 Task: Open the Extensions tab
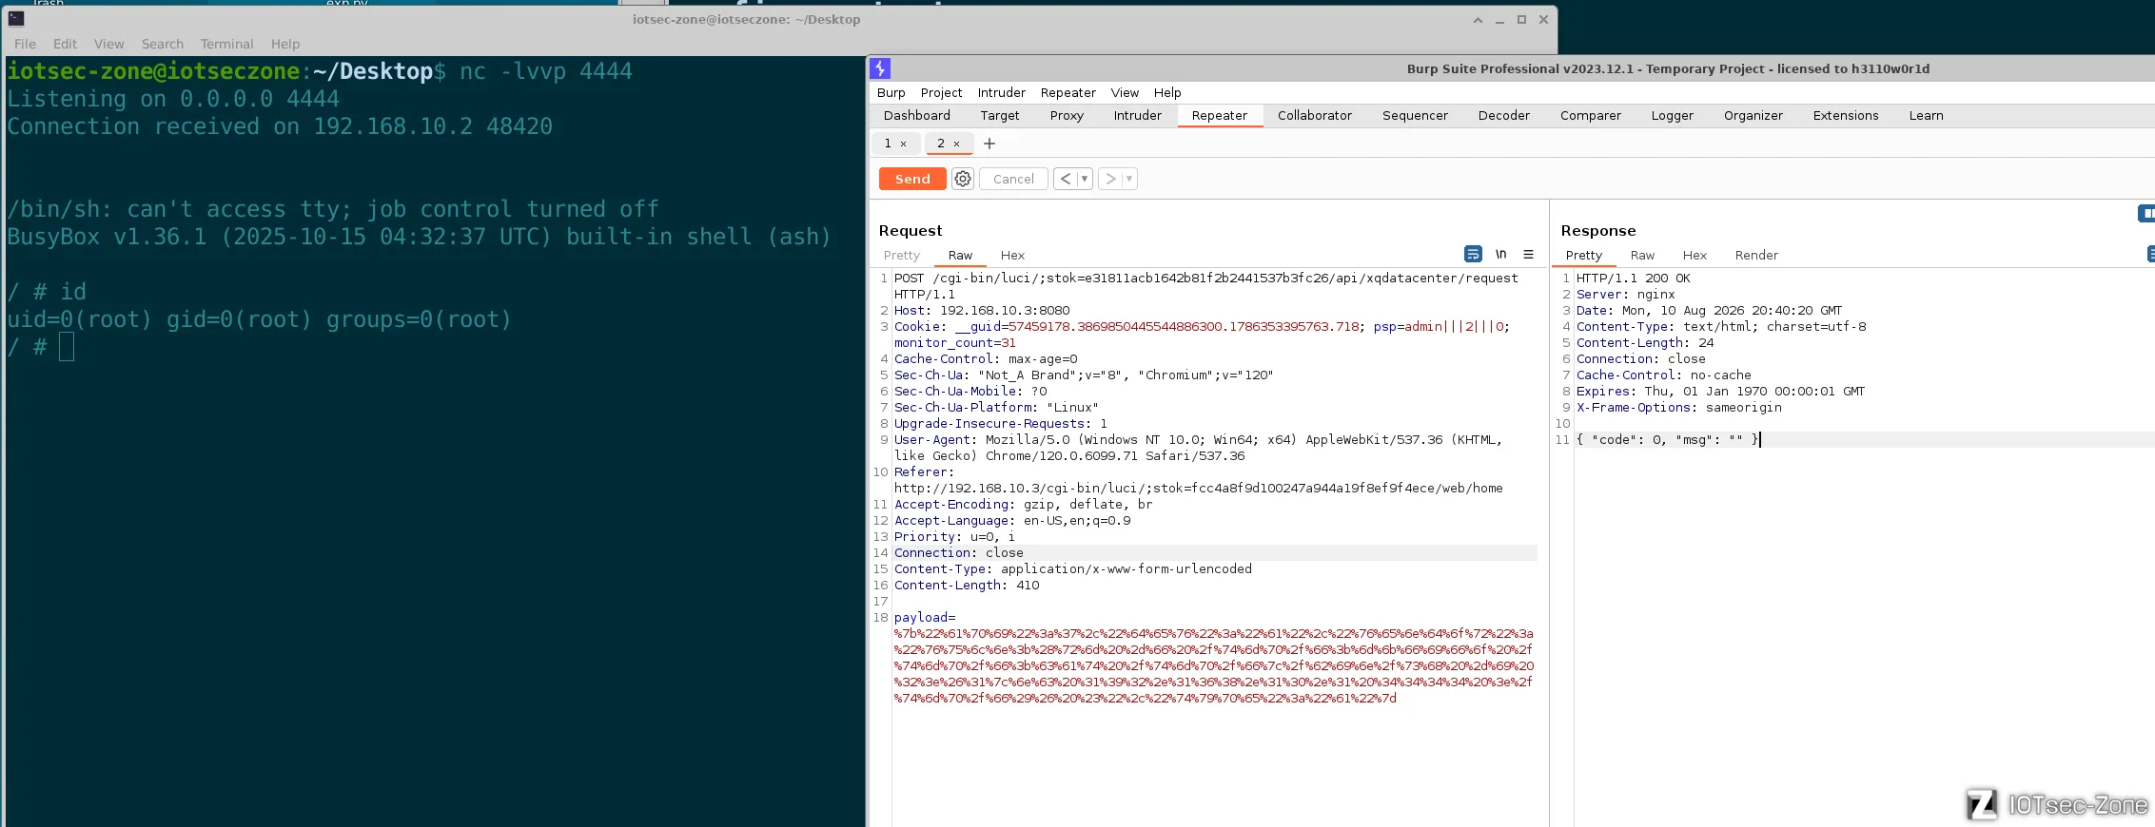coord(1846,116)
